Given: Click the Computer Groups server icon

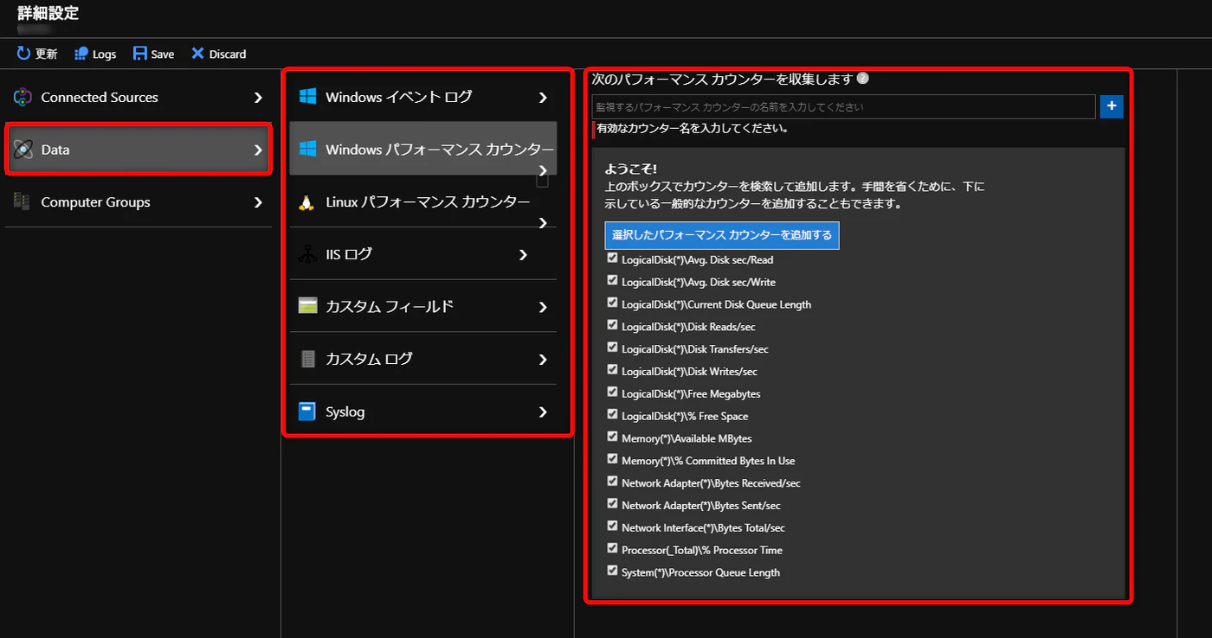Looking at the screenshot, I should (23, 201).
